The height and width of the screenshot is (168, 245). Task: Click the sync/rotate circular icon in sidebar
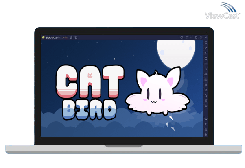tap(206, 69)
